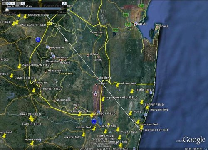Click the Google logo watermark

click(x=194, y=140)
